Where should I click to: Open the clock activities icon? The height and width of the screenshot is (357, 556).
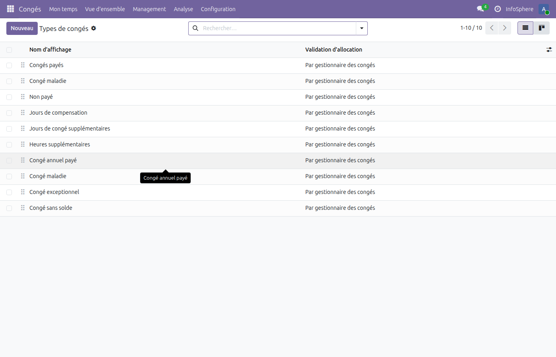tap(497, 9)
